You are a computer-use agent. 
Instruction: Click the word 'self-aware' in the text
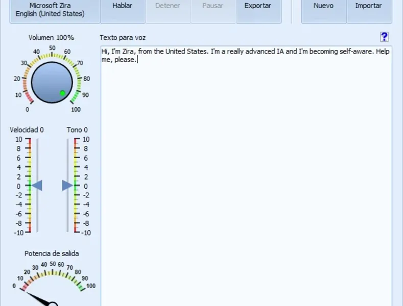coord(355,52)
